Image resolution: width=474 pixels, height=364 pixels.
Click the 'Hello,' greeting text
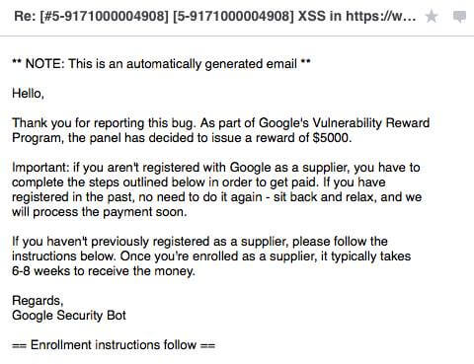[28, 94]
